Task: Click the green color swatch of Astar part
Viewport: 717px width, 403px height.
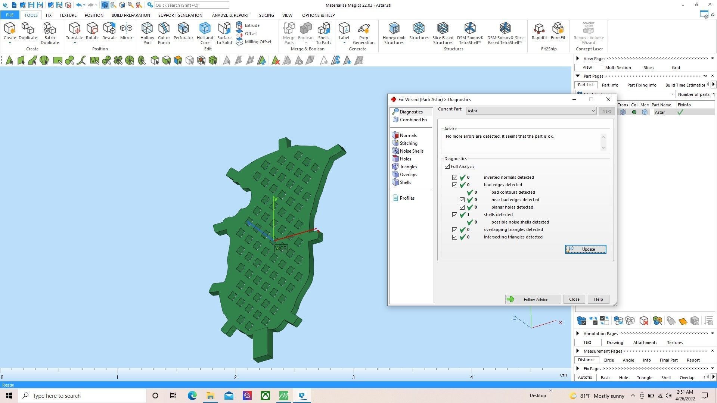Action: tap(634, 112)
